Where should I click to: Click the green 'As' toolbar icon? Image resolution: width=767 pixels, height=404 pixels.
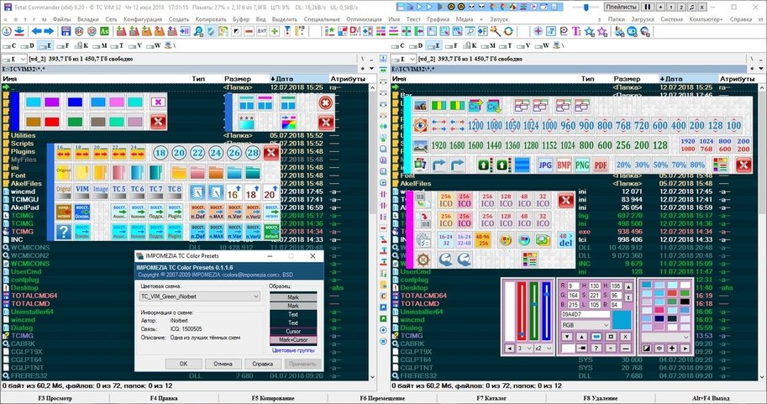[x=104, y=31]
